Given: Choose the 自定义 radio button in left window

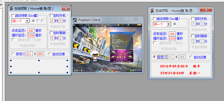Looking at the screenshot, I should [x=13, y=54].
